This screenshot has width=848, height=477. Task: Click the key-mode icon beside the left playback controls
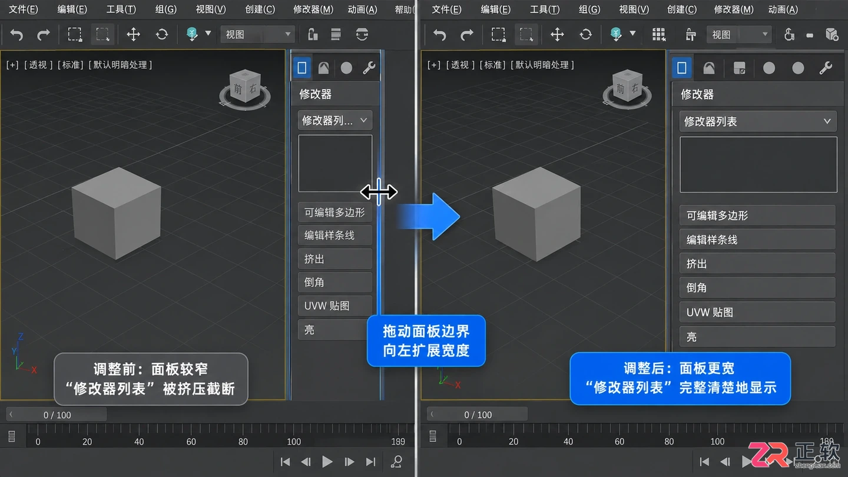click(397, 462)
